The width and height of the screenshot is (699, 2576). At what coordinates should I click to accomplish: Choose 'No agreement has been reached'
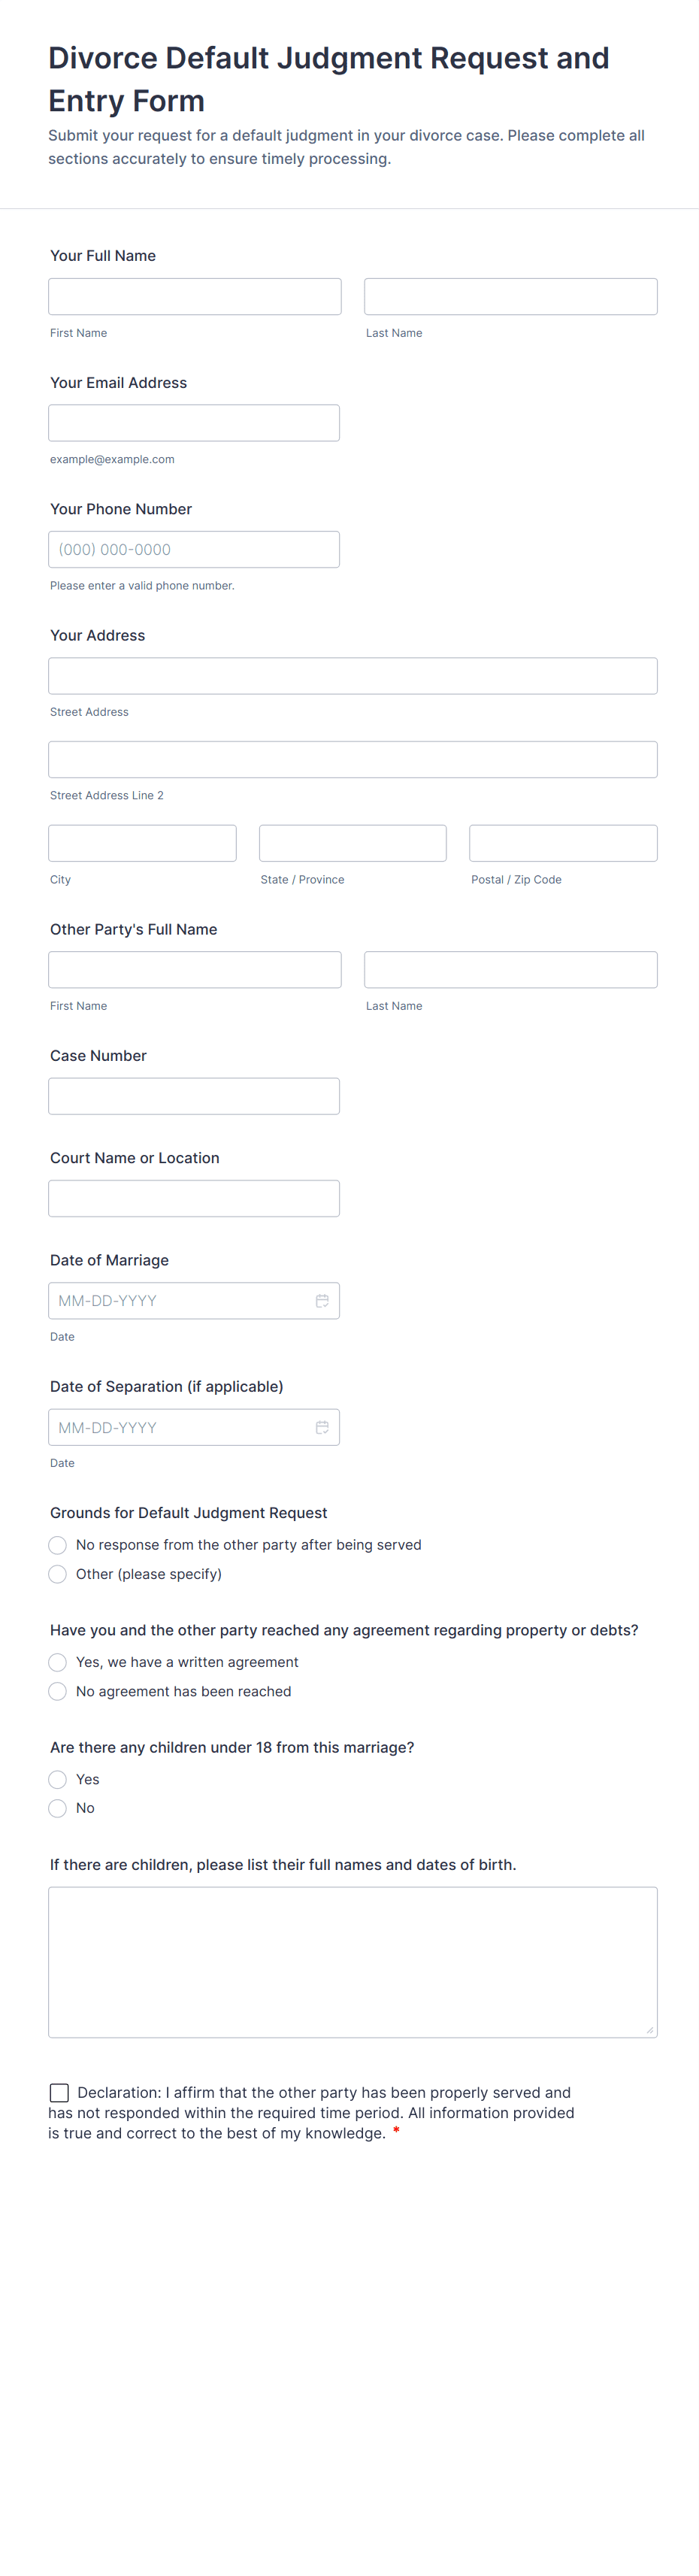(58, 1691)
